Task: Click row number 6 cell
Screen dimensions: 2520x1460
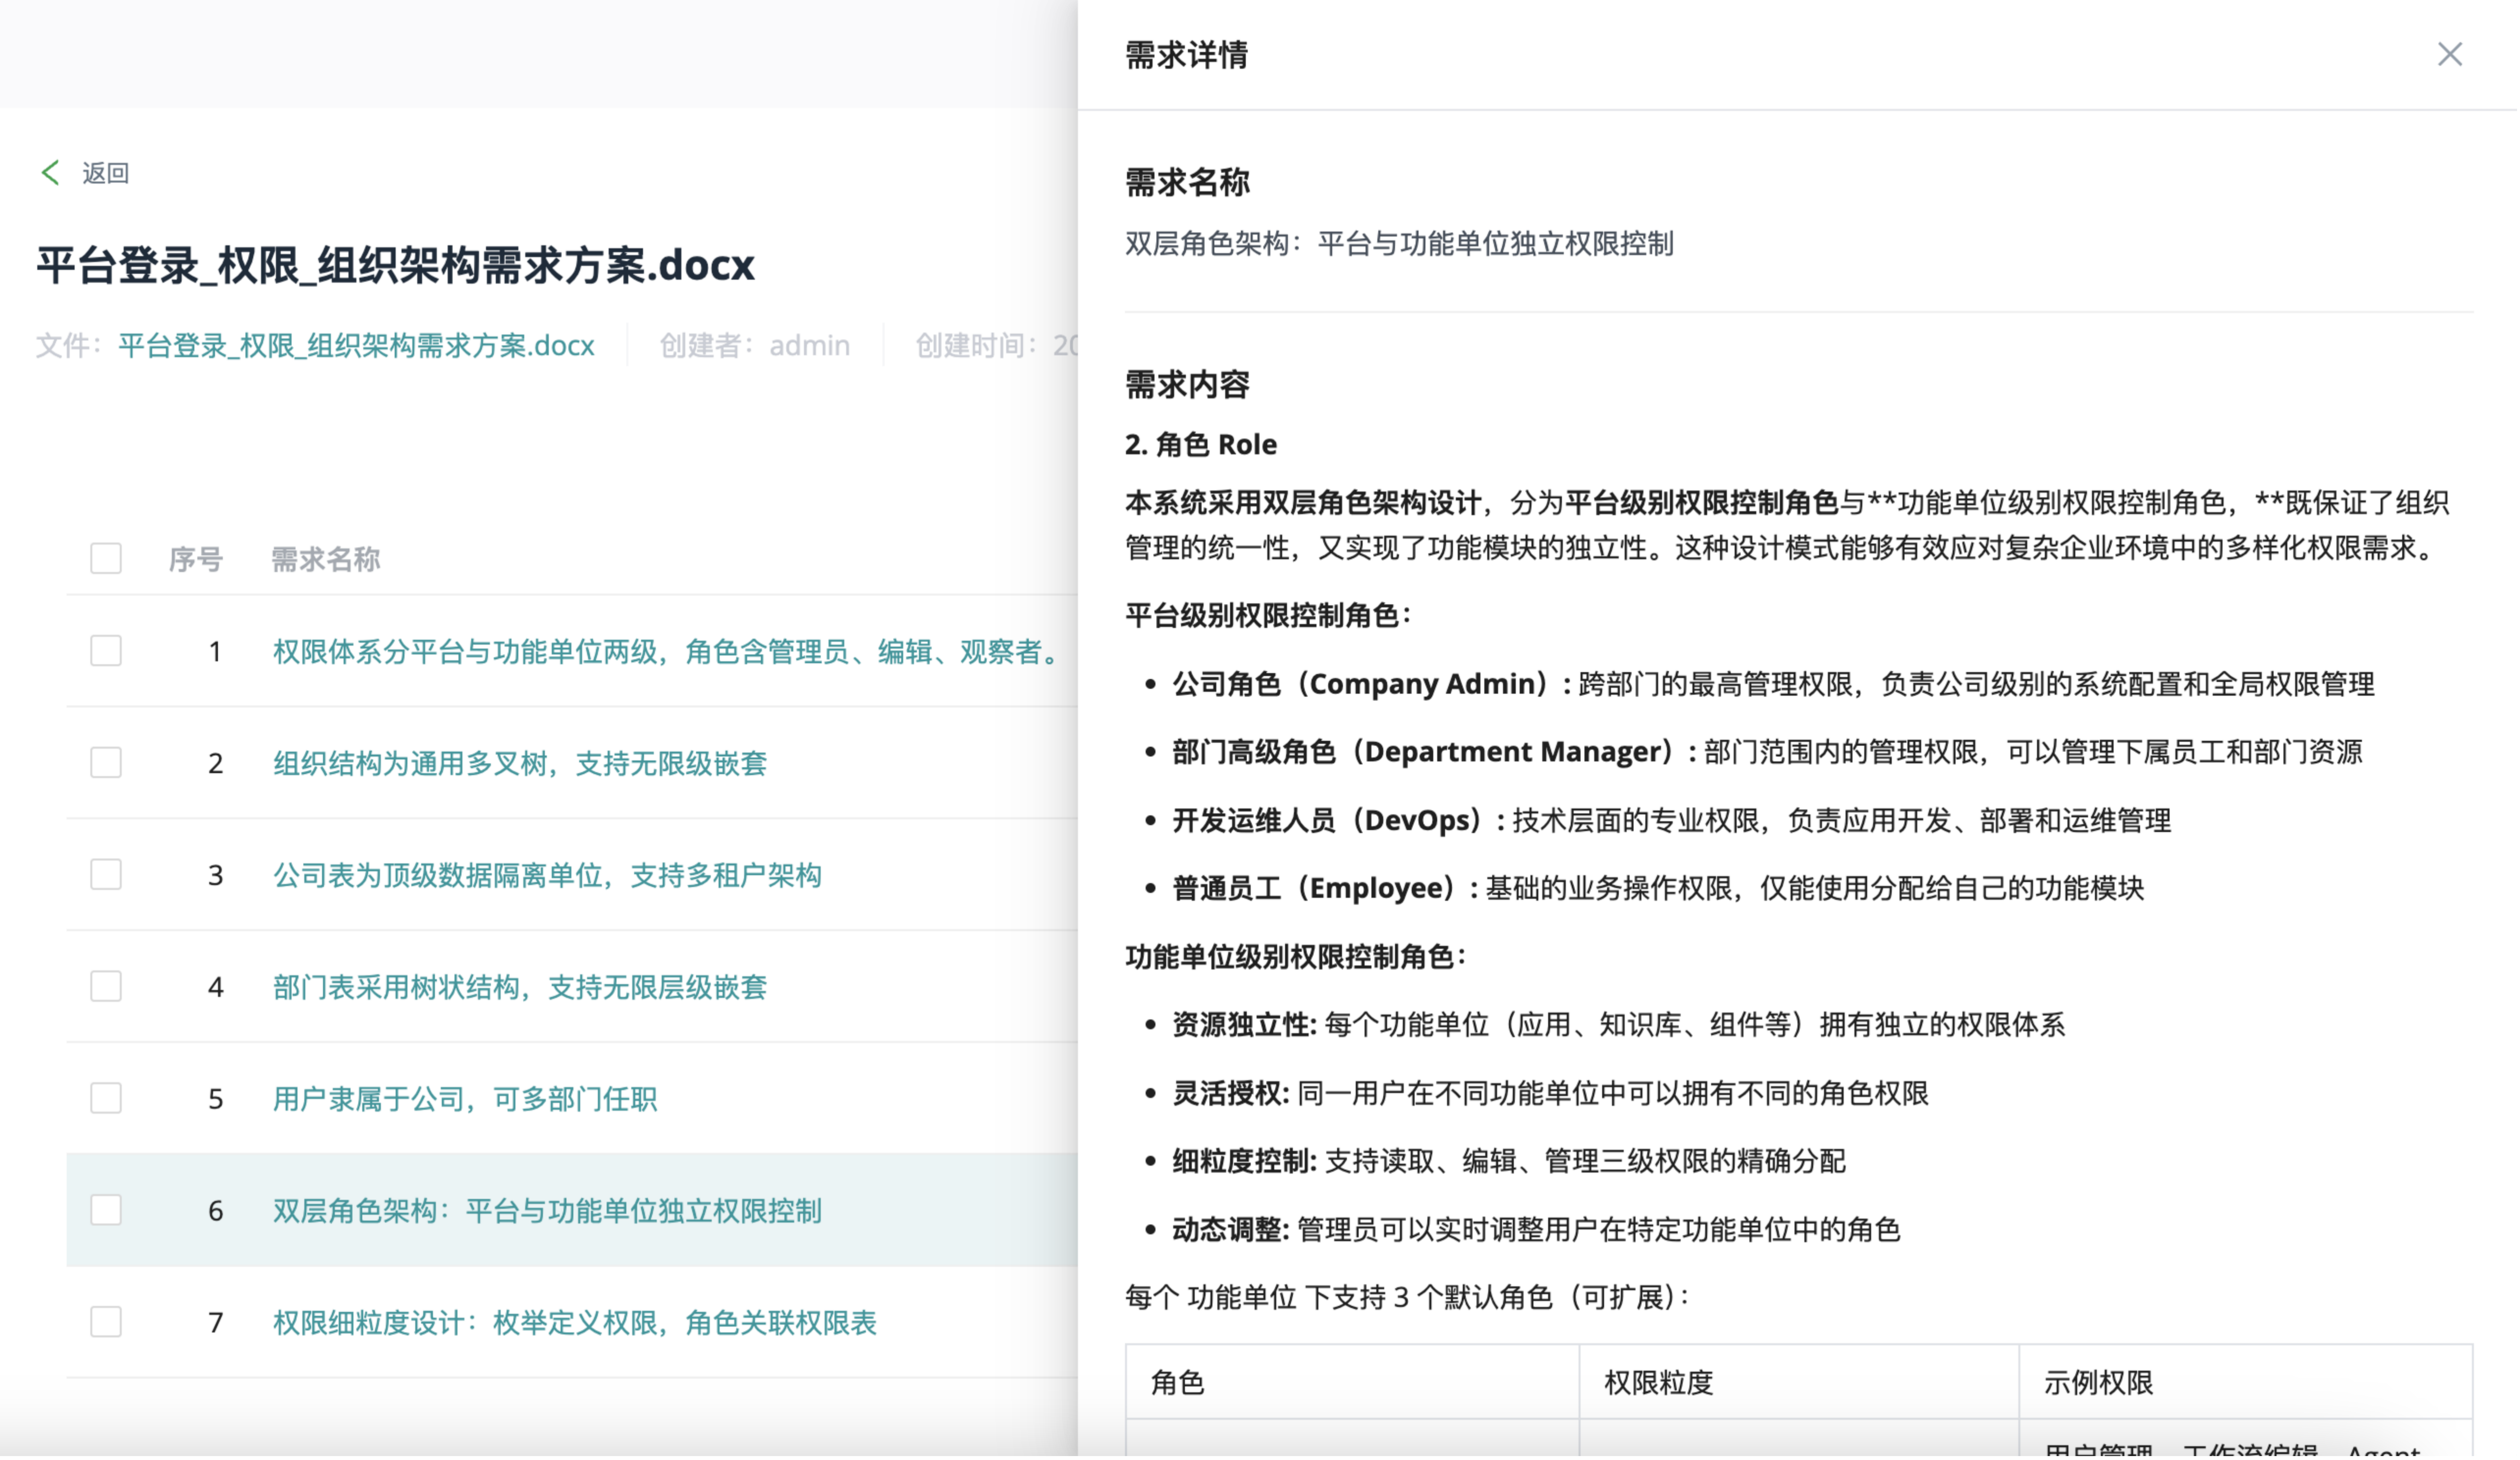Action: 215,1211
